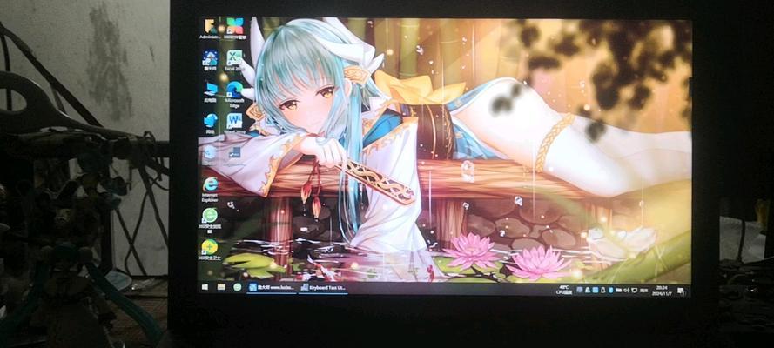Click the Bluetooth tray icon
774x348 pixels.
[611, 291]
